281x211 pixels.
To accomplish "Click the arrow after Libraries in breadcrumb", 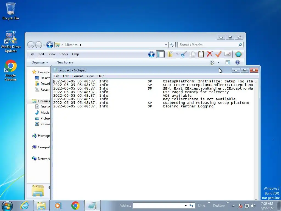I will [81, 45].
